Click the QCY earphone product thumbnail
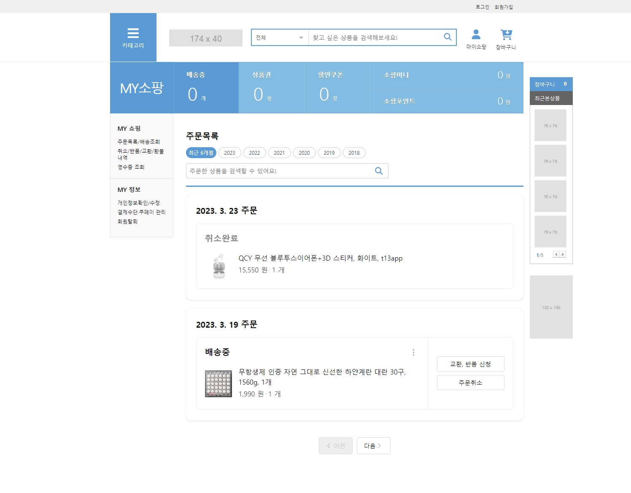631x493 pixels. click(218, 266)
